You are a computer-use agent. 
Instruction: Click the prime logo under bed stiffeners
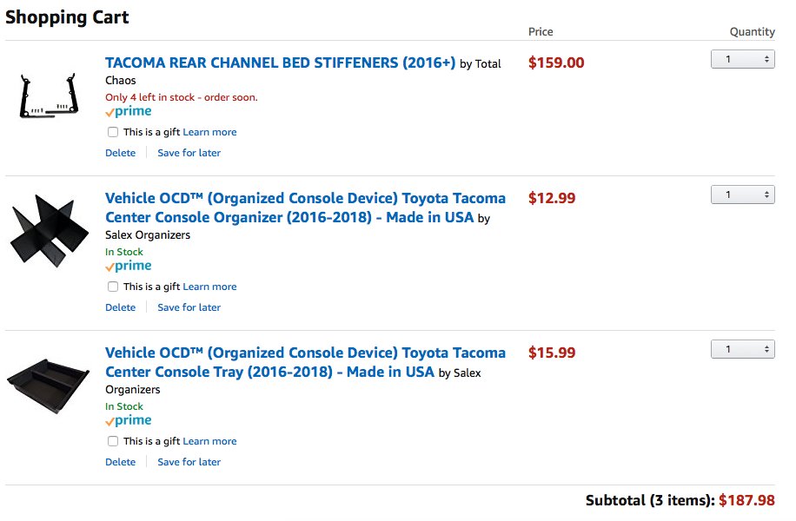(129, 112)
